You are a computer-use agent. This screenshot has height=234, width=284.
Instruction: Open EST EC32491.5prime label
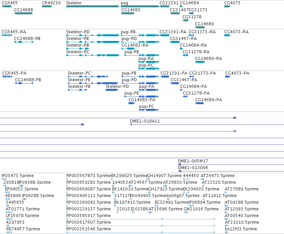[172, 202]
